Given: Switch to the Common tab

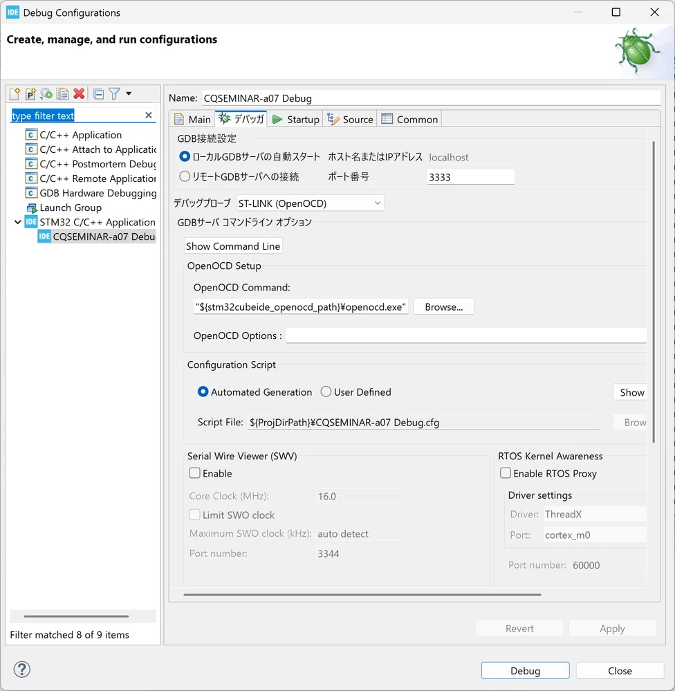Looking at the screenshot, I should point(409,120).
